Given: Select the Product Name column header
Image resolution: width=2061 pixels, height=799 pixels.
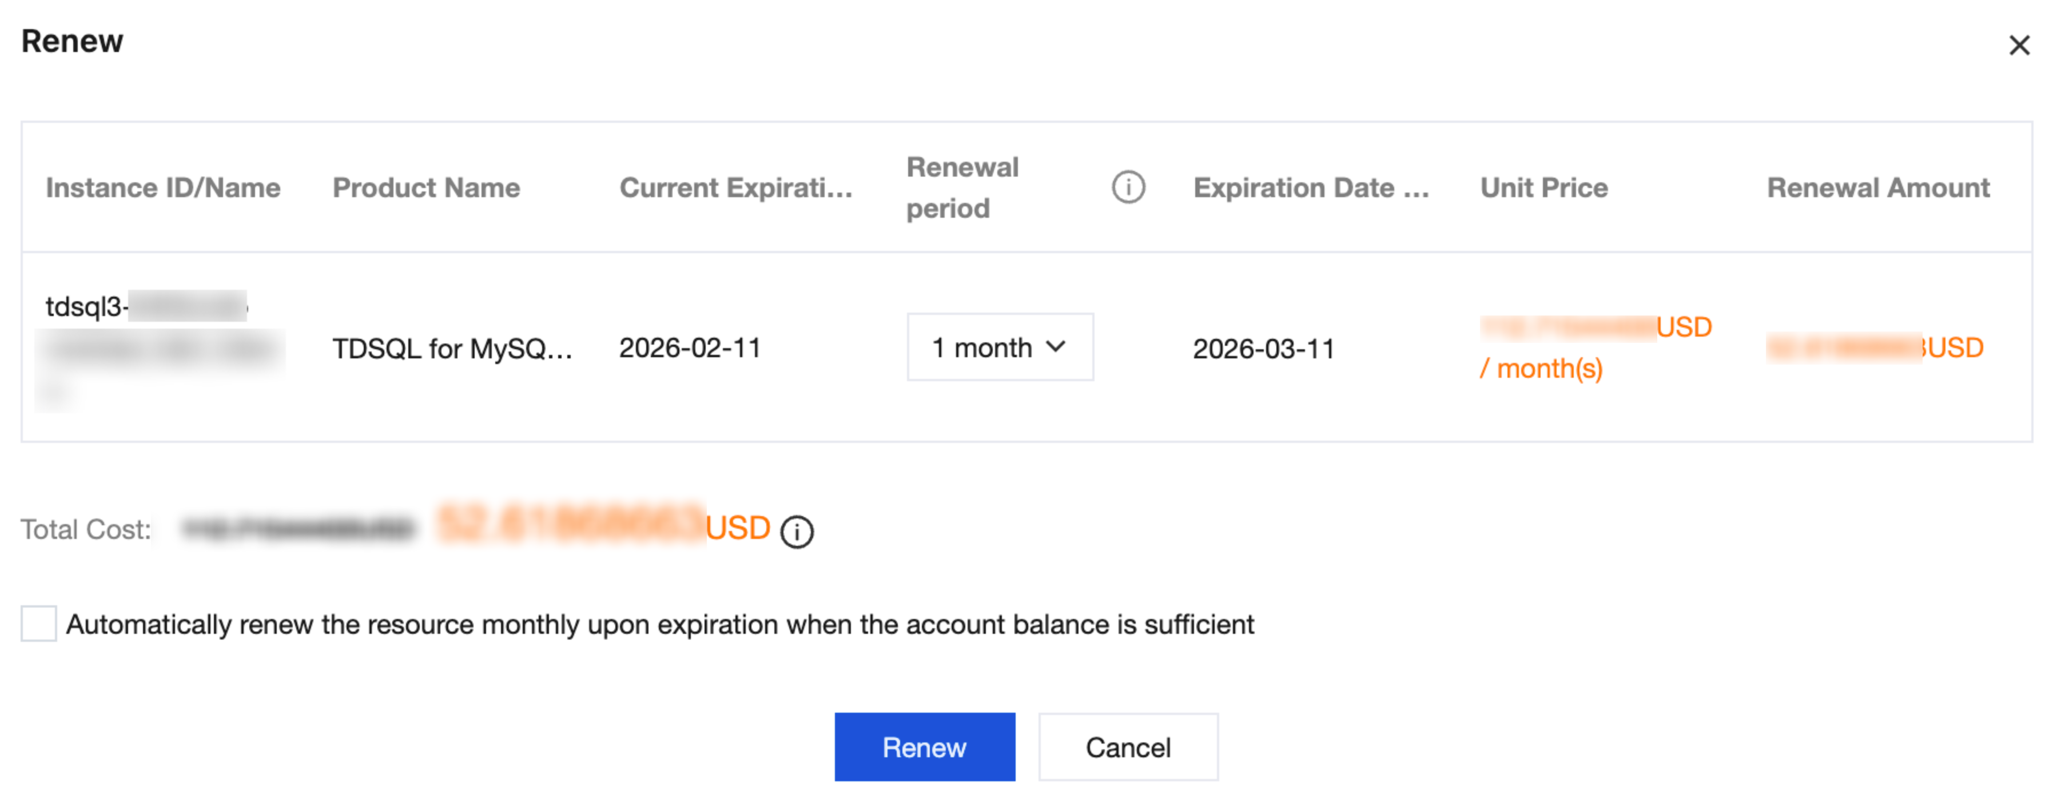Looking at the screenshot, I should coord(427,188).
